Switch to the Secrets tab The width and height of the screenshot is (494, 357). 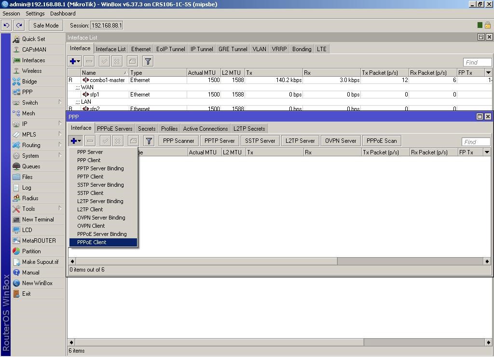click(146, 129)
